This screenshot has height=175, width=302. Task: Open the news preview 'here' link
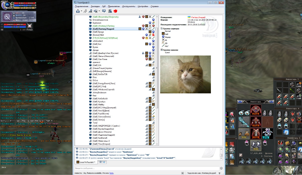click(111, 173)
